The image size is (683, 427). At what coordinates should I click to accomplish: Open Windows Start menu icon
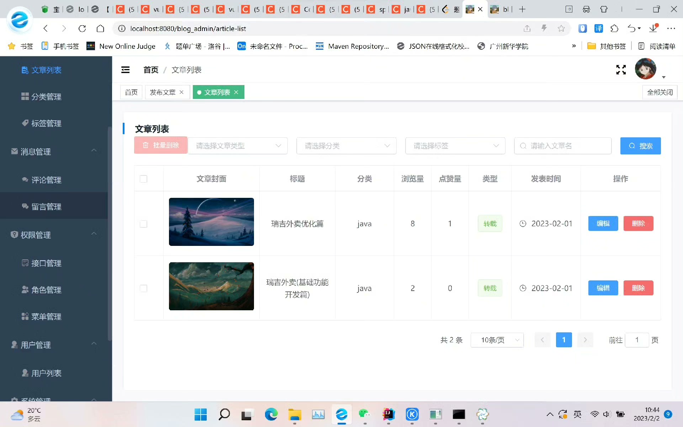pos(201,414)
